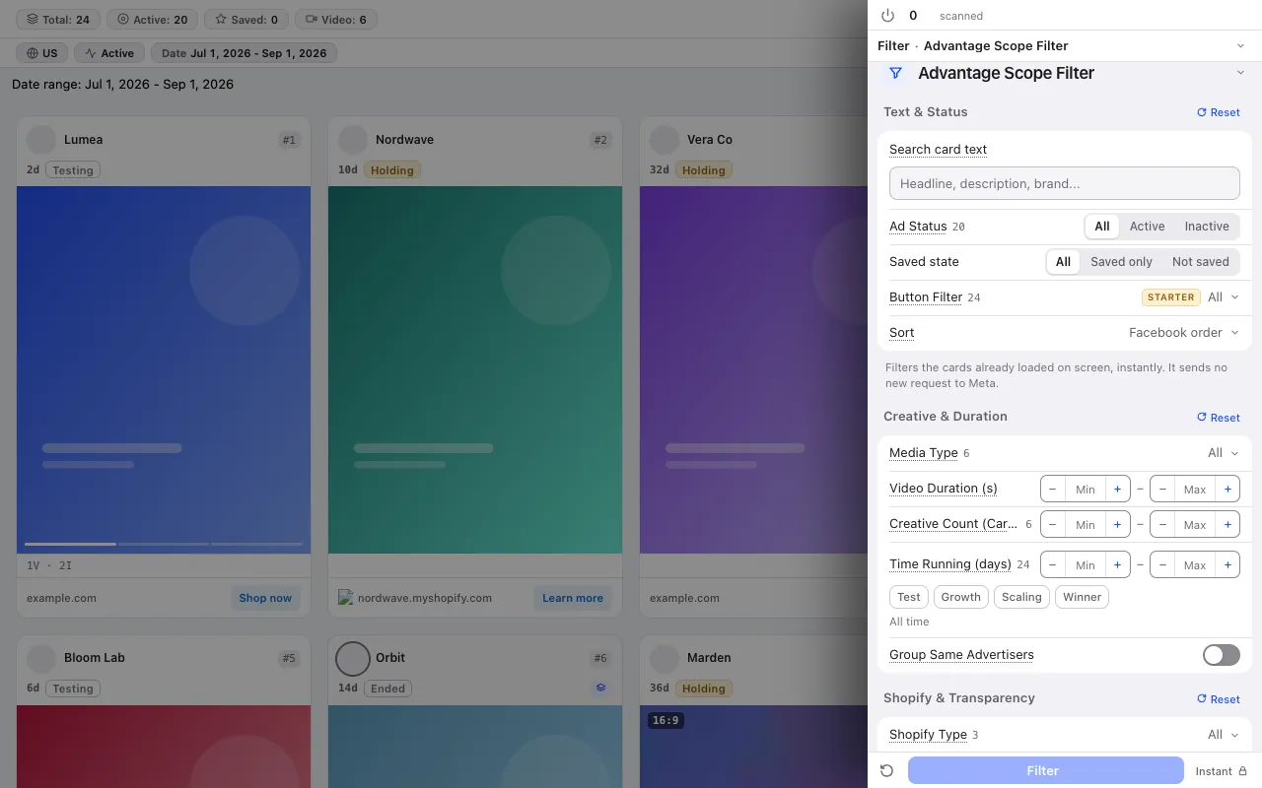
Task: Click the circular reset arrow beside Filter button
Action: (886, 771)
